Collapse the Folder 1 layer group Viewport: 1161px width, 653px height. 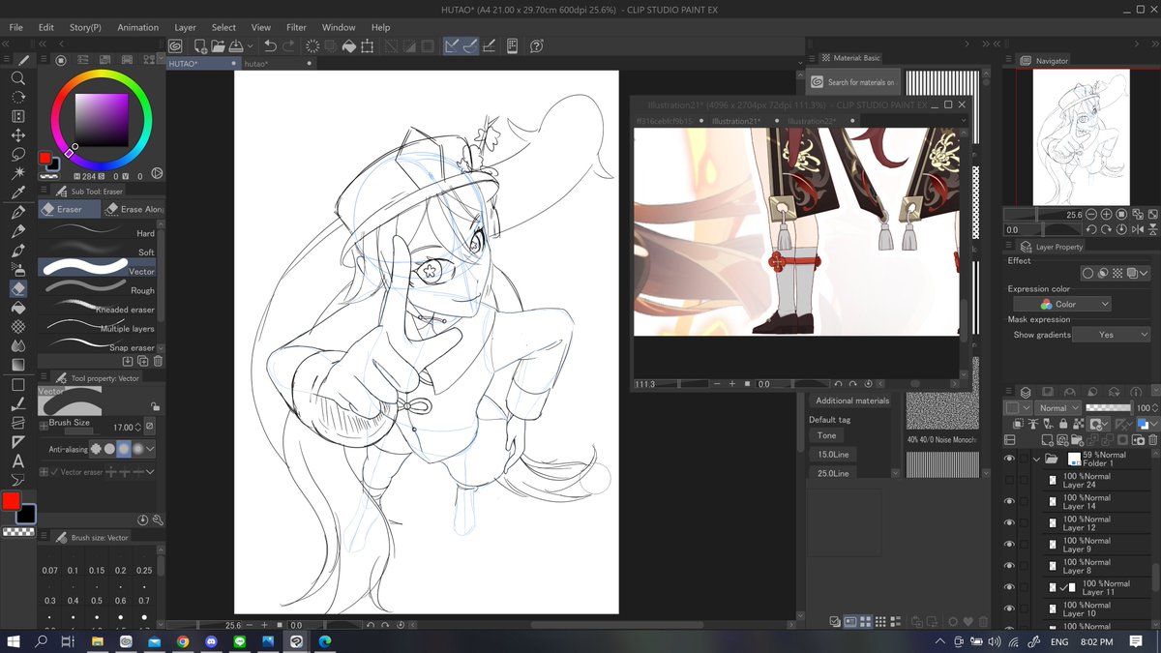(1036, 459)
